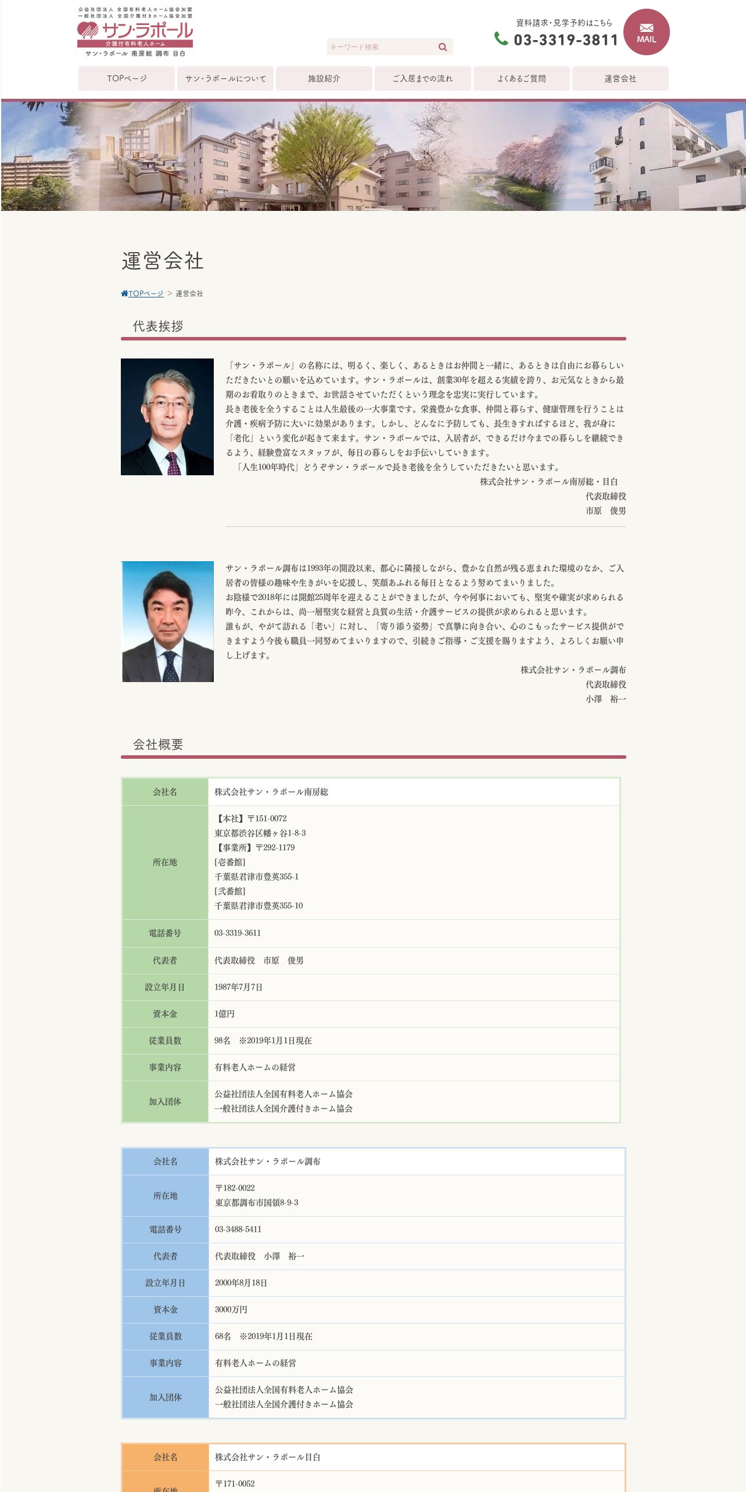Viewport: 746px width, 1492px height.
Task: Click the search magnifier icon
Action: point(443,47)
